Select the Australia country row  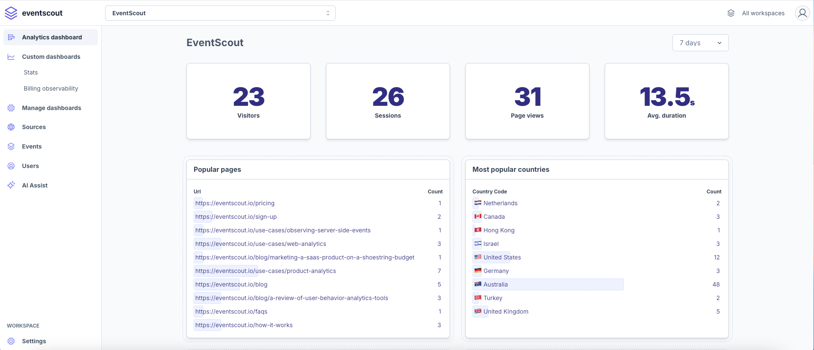[597, 284]
